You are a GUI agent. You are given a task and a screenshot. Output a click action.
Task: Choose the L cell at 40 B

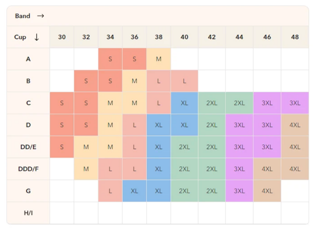click(x=184, y=81)
